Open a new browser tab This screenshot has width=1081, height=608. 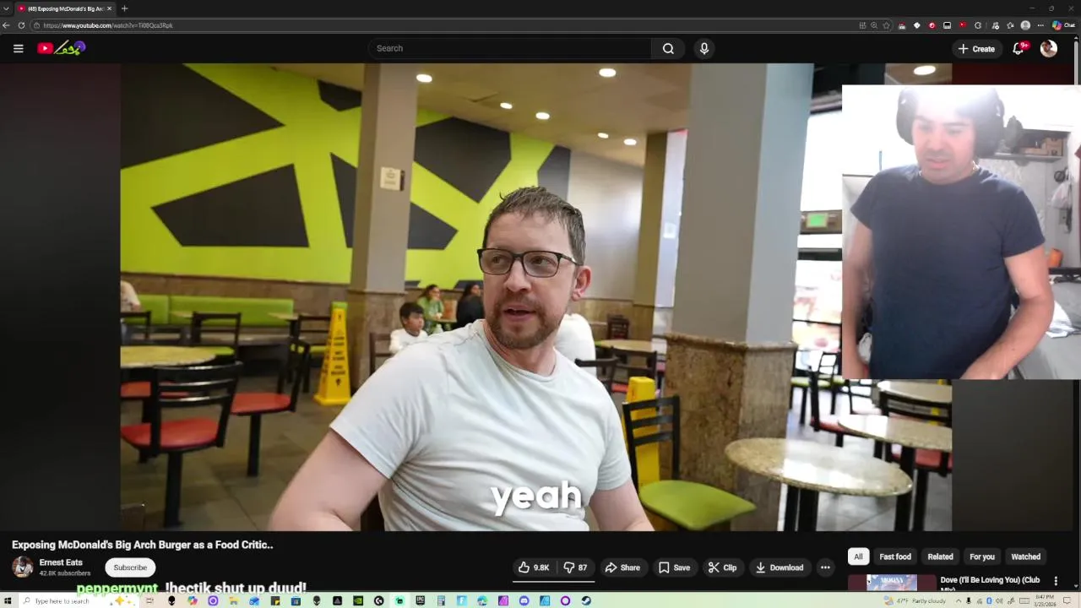[124, 8]
